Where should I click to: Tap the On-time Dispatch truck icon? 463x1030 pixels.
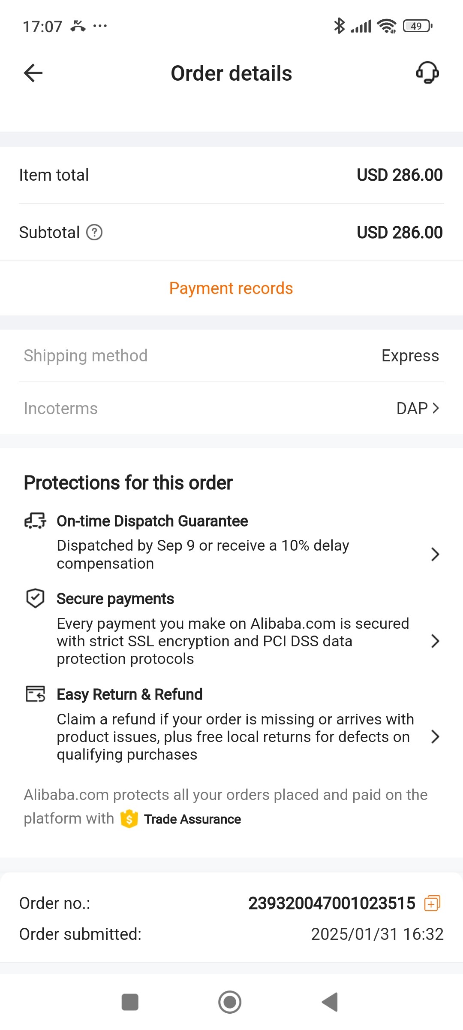click(35, 521)
